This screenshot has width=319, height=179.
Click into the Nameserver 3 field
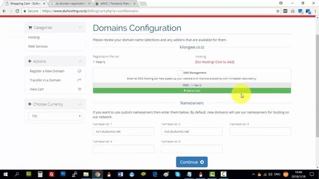point(260,131)
